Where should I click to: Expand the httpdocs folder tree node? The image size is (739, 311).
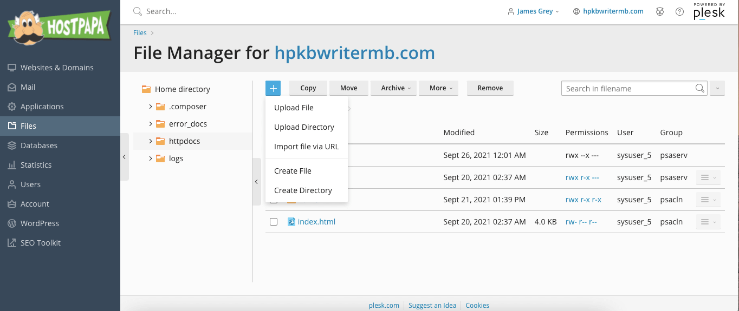pos(150,141)
